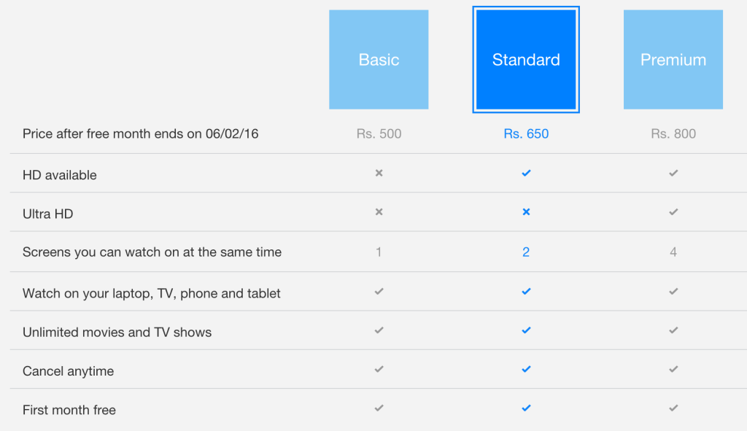Click the Basic plan Rs. 500 price

pyautogui.click(x=379, y=133)
